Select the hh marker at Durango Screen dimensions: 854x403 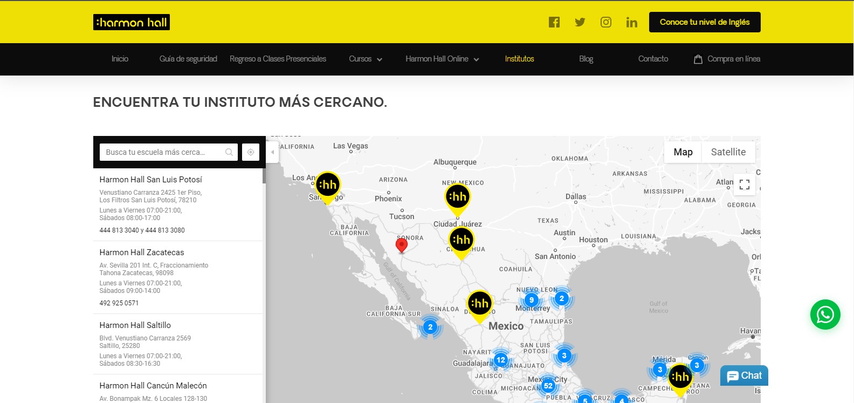(x=479, y=306)
